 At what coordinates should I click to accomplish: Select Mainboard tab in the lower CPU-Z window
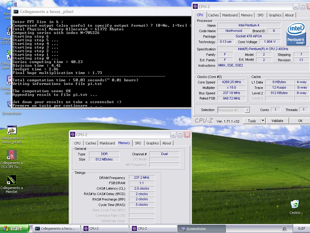pyautogui.click(x=107, y=143)
